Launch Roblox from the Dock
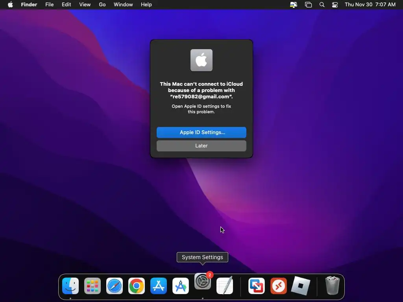This screenshot has width=403, height=302. [301, 286]
